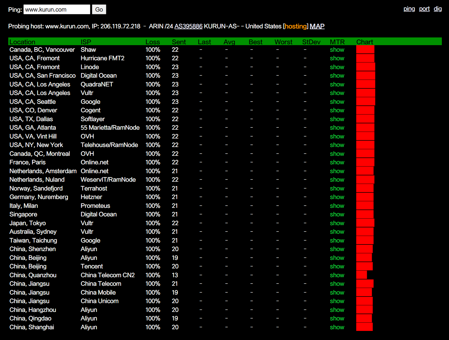Show MTR for Japan, Tokyo Vultr
This screenshot has width=449, height=340.
click(337, 223)
